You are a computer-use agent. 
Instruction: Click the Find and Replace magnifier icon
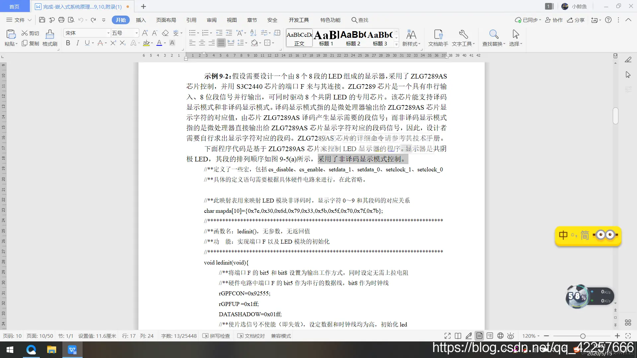tap(494, 34)
